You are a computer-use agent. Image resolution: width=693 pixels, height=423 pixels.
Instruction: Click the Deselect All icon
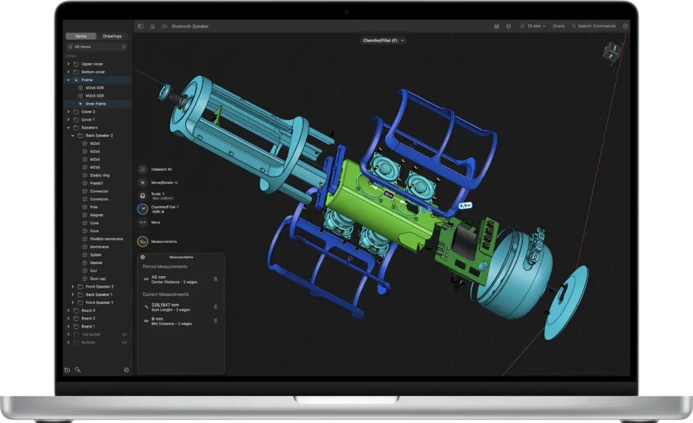[x=143, y=169]
